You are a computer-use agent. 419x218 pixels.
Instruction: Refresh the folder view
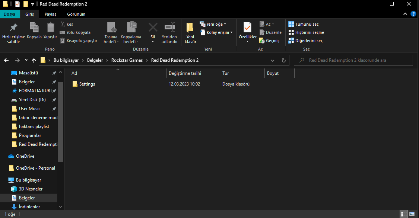click(x=284, y=61)
